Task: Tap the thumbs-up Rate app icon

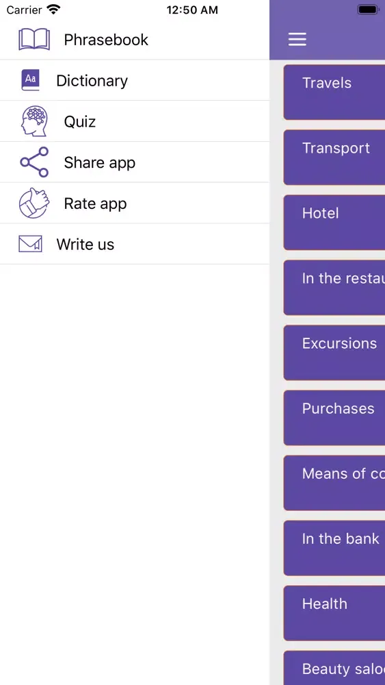Action: point(34,203)
